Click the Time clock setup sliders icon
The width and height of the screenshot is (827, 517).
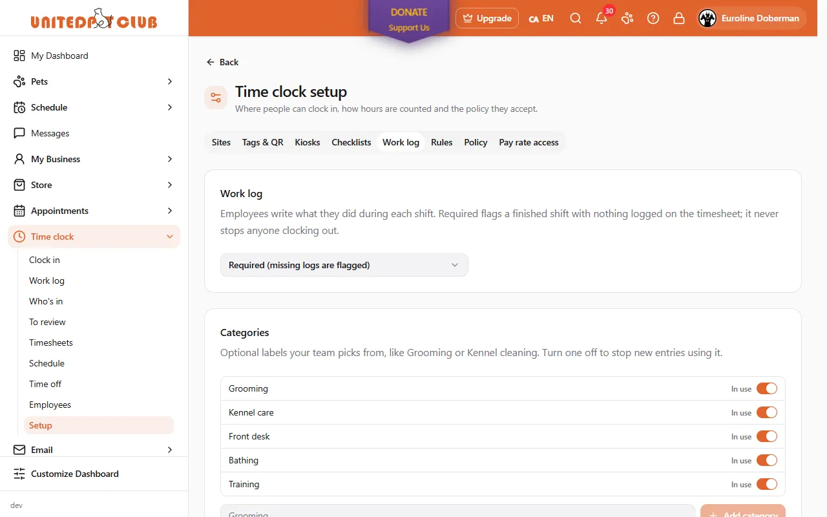point(216,98)
